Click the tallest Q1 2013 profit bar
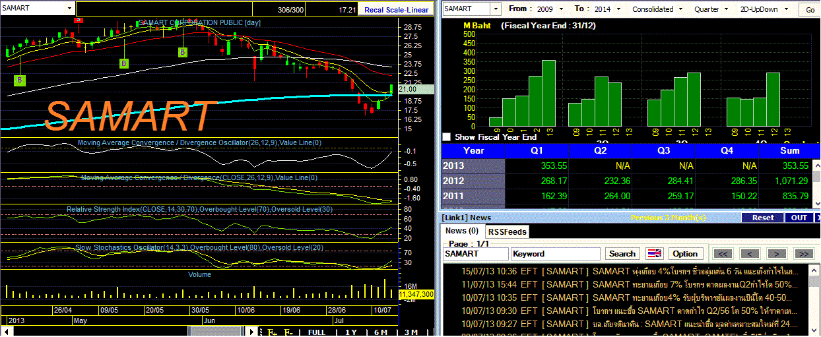The image size is (821, 337). pos(548,93)
